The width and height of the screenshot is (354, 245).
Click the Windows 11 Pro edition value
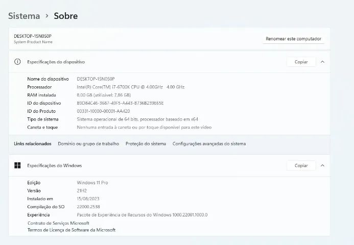point(92,183)
